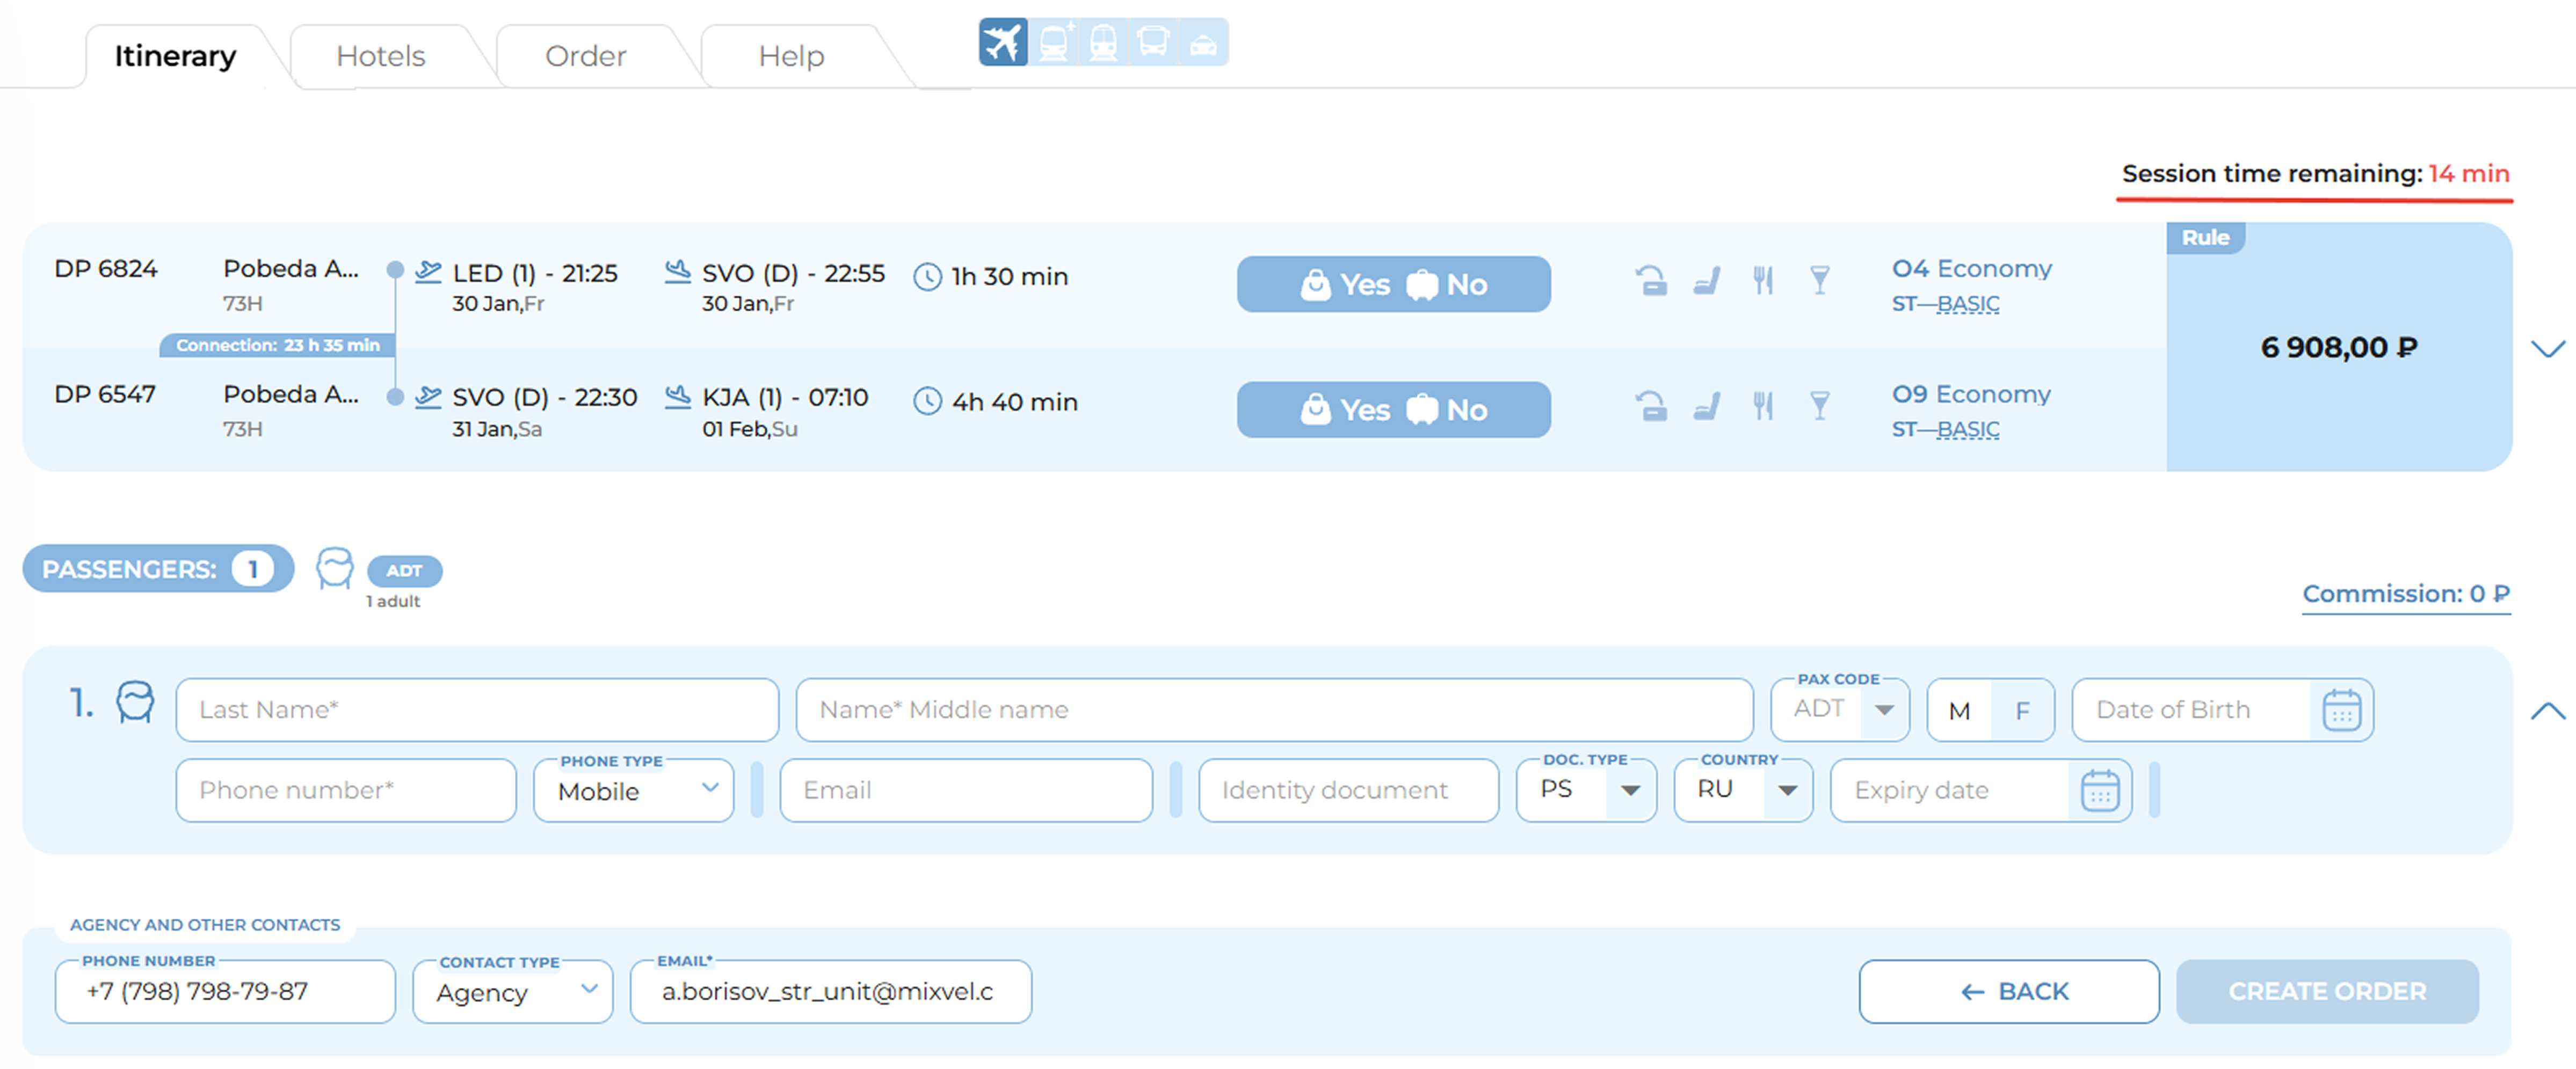Click meal cutlery icon for DP 6824
The image size is (2576, 1069).
(1763, 281)
